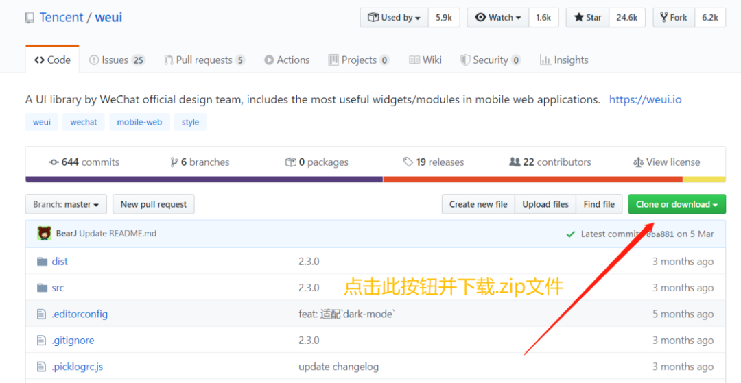The image size is (741, 383).
Task: View the 6 branches list
Action: [x=200, y=162]
